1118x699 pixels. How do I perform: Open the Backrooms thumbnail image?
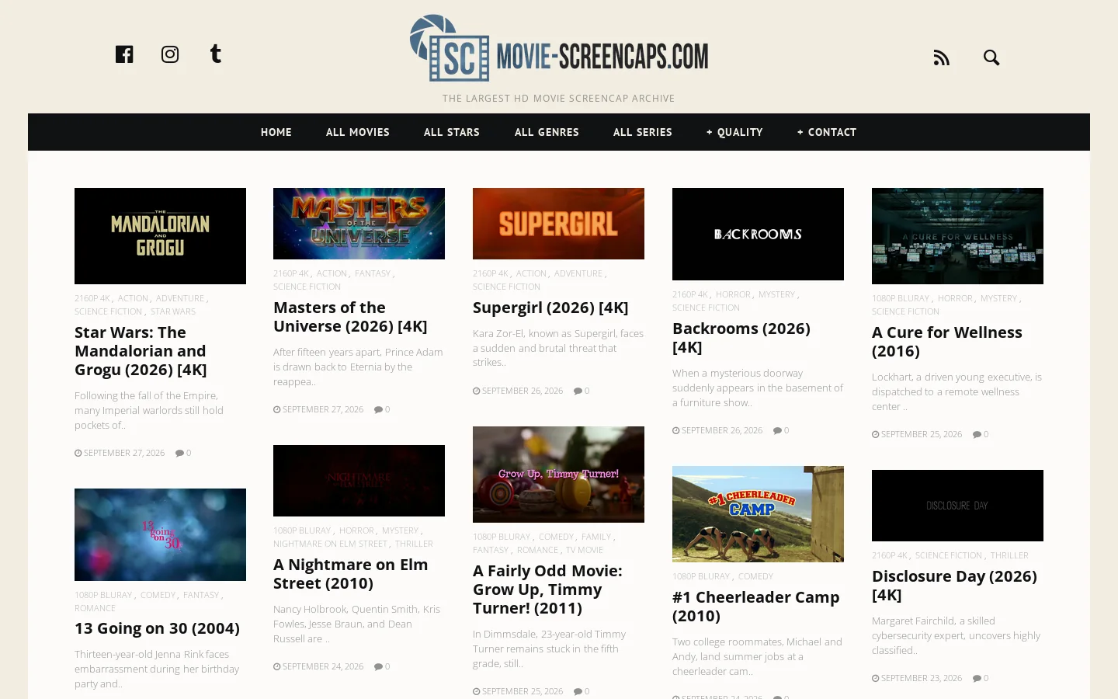[758, 234]
